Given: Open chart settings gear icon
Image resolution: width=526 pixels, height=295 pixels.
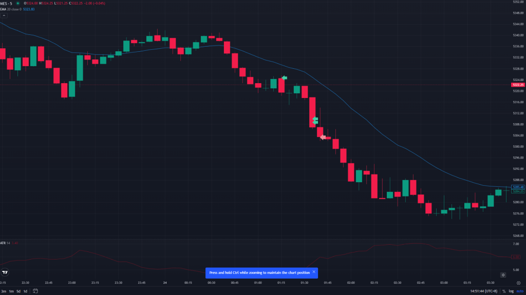Looking at the screenshot, I should (518, 282).
